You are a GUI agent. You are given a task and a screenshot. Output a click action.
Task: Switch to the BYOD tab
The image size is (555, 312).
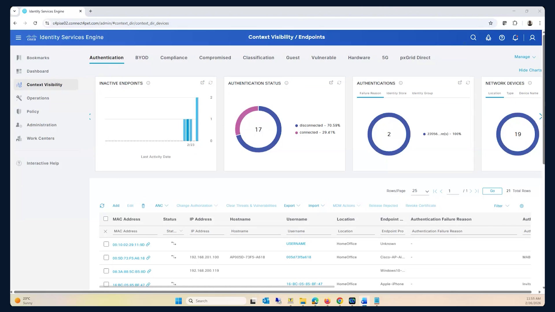142,57
